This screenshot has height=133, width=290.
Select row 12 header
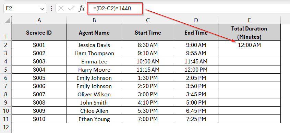click(6, 127)
